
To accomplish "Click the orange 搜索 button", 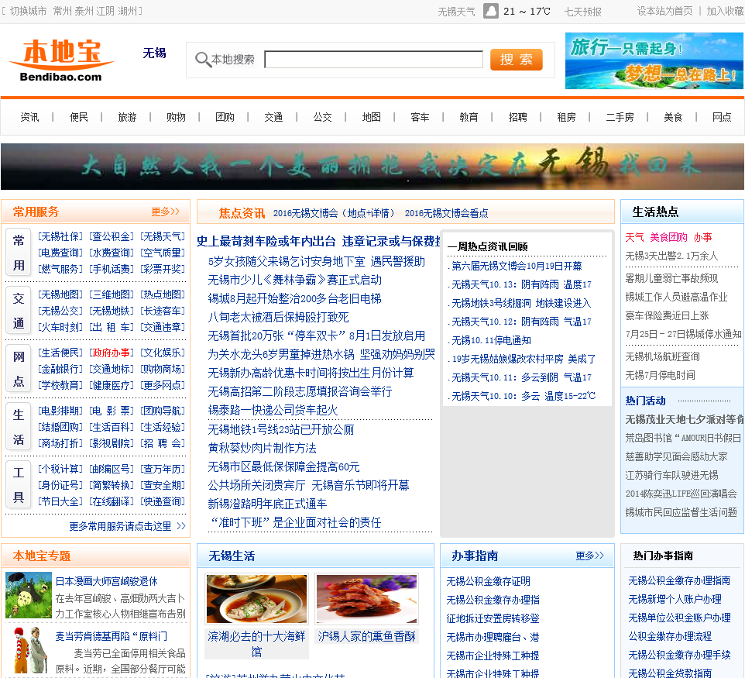I will pyautogui.click(x=516, y=60).
